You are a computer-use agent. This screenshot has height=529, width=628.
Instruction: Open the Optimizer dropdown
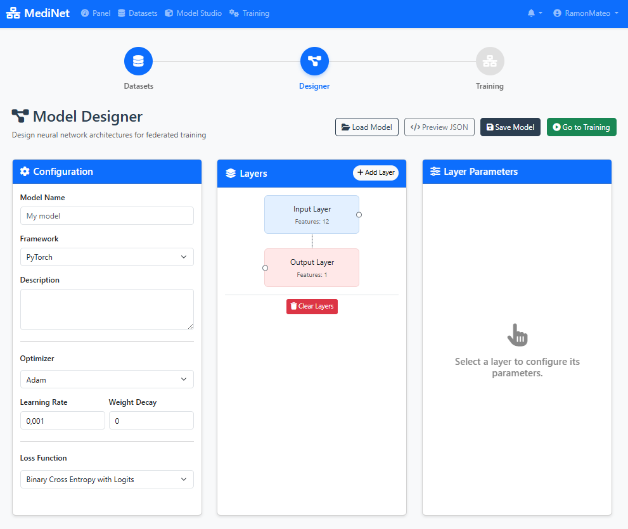coord(106,379)
